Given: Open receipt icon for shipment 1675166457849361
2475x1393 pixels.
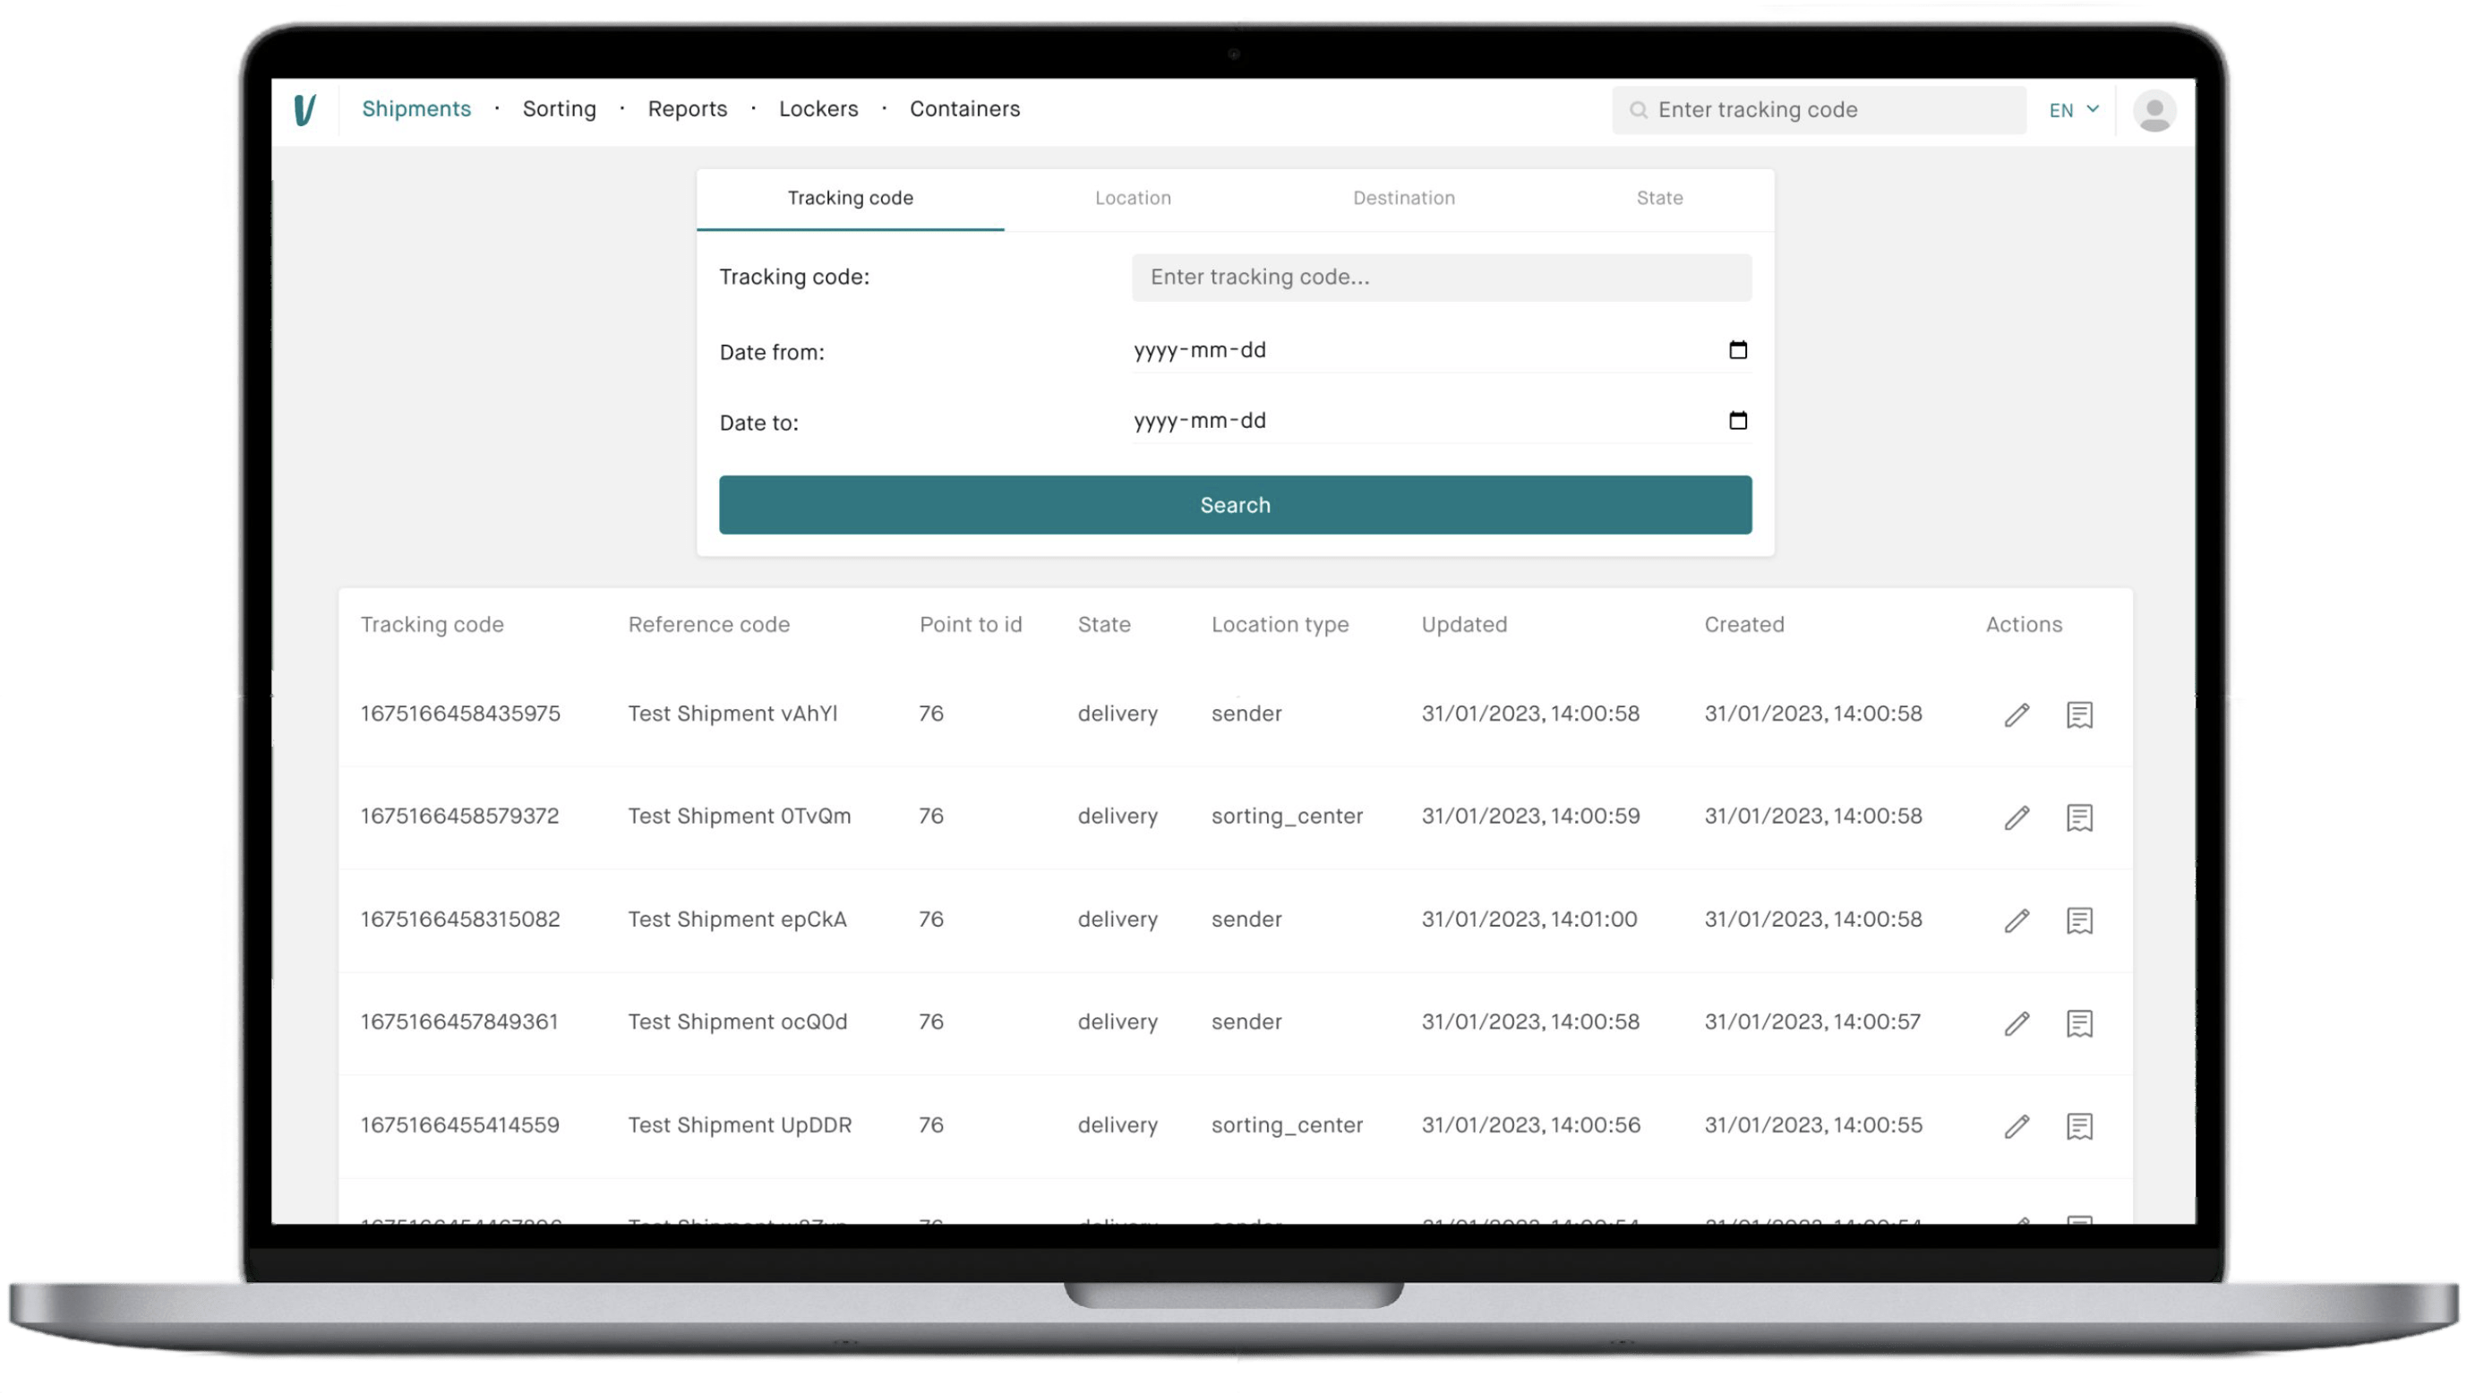Looking at the screenshot, I should pos(2079,1023).
